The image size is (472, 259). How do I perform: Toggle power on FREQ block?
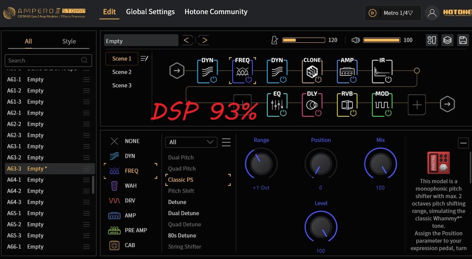pos(248,79)
